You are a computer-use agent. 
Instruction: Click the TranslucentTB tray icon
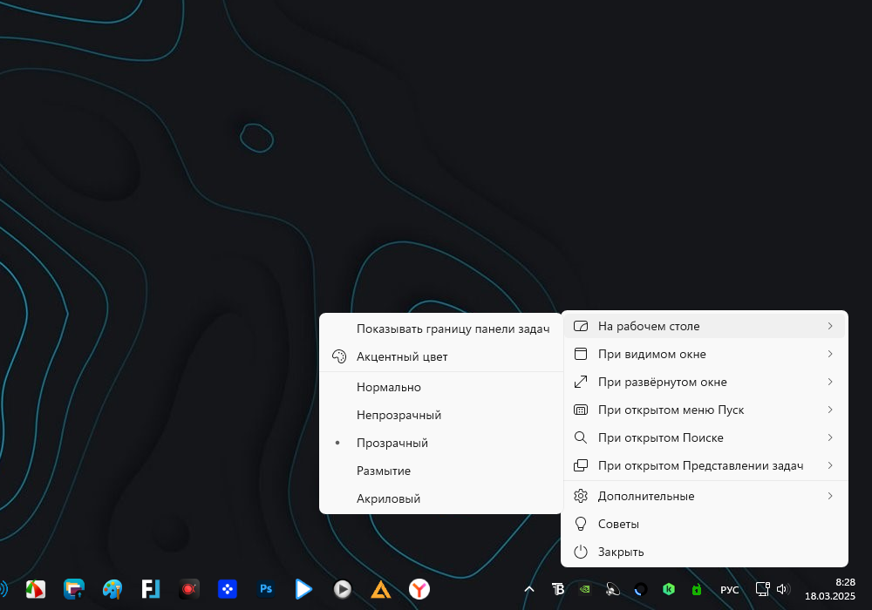[557, 589]
